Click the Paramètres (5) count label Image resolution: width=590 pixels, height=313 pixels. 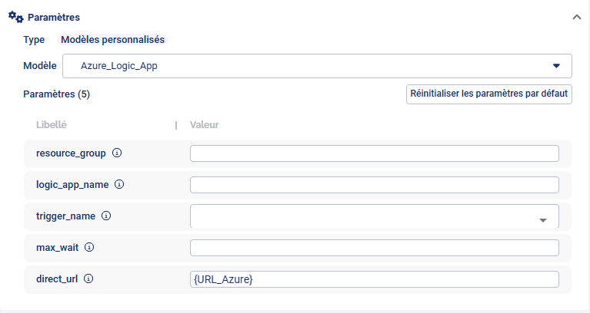coord(58,94)
